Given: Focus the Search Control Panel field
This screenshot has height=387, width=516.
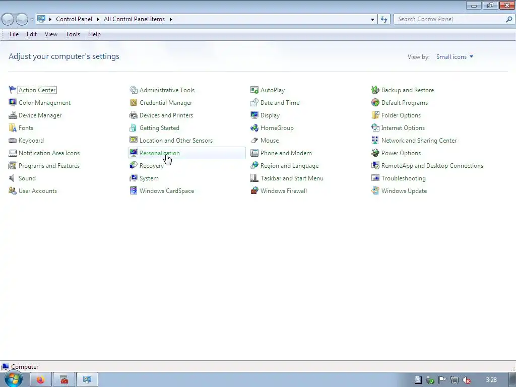Looking at the screenshot, I should [x=454, y=19].
